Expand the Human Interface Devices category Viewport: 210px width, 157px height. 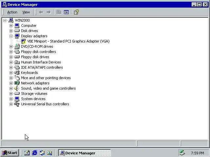(11, 62)
